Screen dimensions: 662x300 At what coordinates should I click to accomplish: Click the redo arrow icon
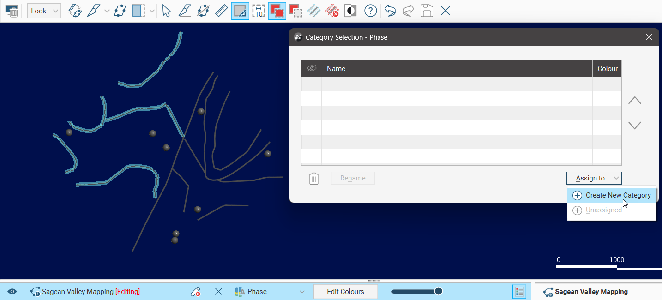click(409, 11)
